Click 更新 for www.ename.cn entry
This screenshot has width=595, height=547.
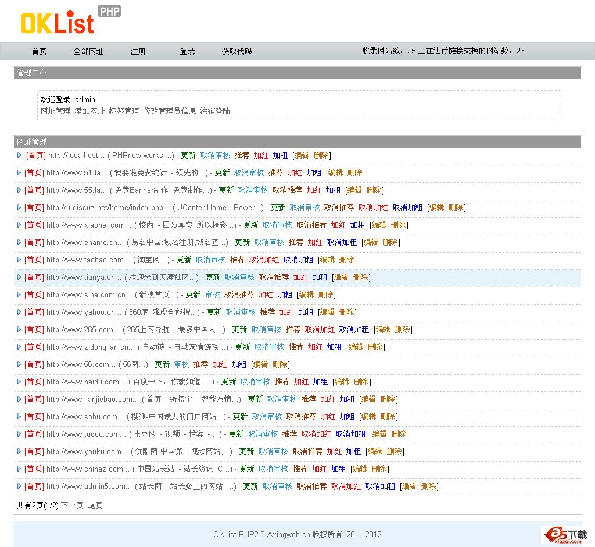[x=242, y=242]
